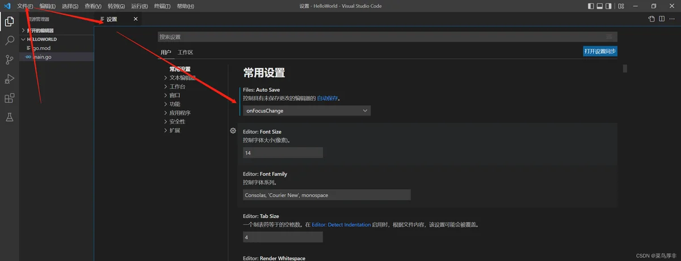The width and height of the screenshot is (681, 261).
Task: Click the 打开设置同步 button
Action: pos(600,51)
